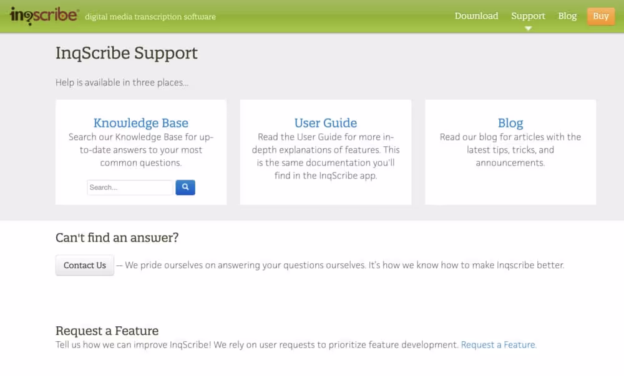Click the 'Request a Feature' section heading
The image size is (624, 376).
[x=107, y=331]
